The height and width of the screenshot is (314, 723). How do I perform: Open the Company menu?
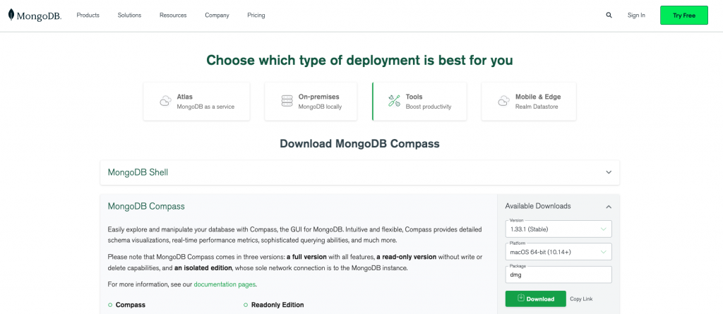point(217,16)
